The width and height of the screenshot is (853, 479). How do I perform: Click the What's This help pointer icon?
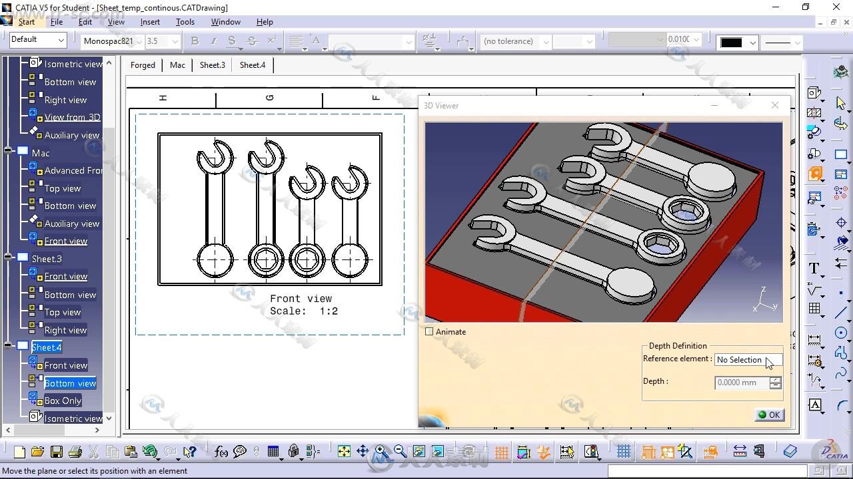(190, 452)
